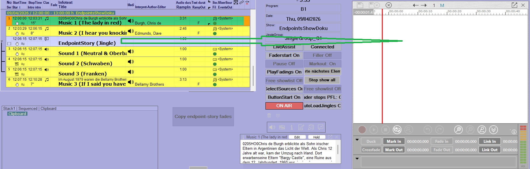Screen dimensions: 530x169
Task: Toggle the red ON AIR button
Action: [284, 106]
